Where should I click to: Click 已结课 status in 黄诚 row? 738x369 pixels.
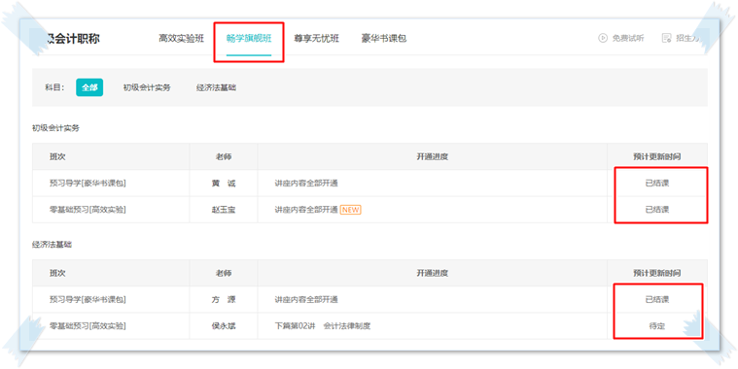[x=657, y=184]
